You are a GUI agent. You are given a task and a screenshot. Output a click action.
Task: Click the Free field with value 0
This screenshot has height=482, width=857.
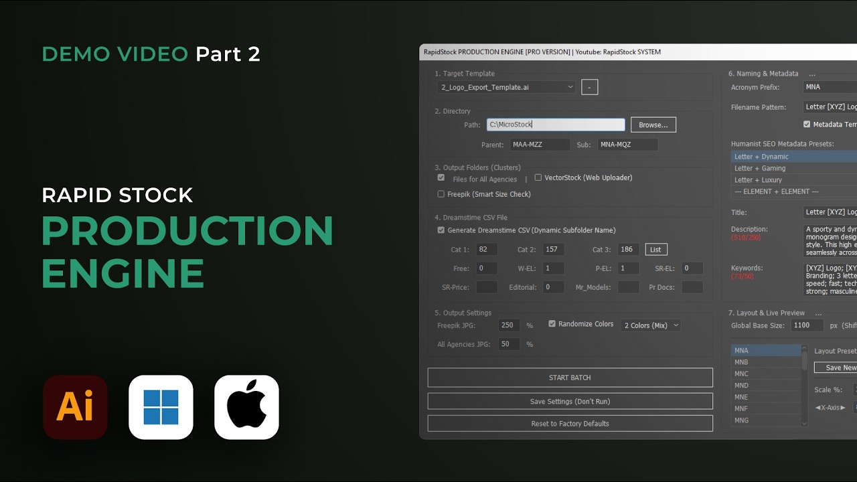[487, 268]
